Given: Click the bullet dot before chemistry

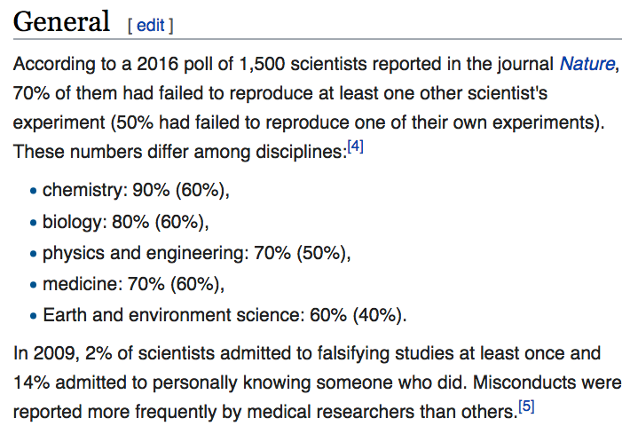Looking at the screenshot, I should [34, 191].
